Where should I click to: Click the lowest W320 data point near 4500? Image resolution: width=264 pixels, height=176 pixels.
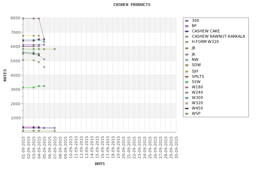pyautogui.click(x=44, y=67)
